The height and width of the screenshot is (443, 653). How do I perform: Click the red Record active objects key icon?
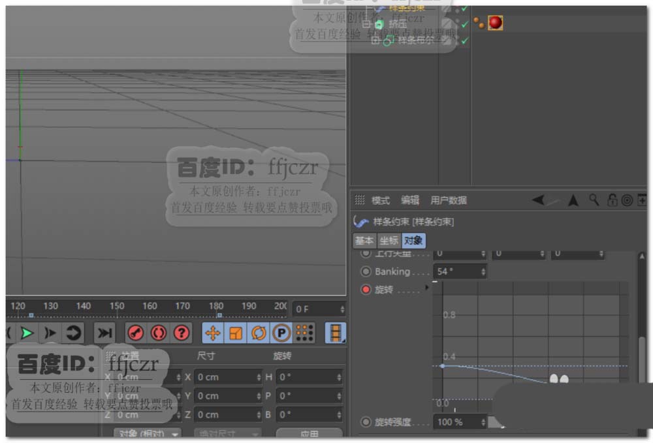(x=135, y=333)
